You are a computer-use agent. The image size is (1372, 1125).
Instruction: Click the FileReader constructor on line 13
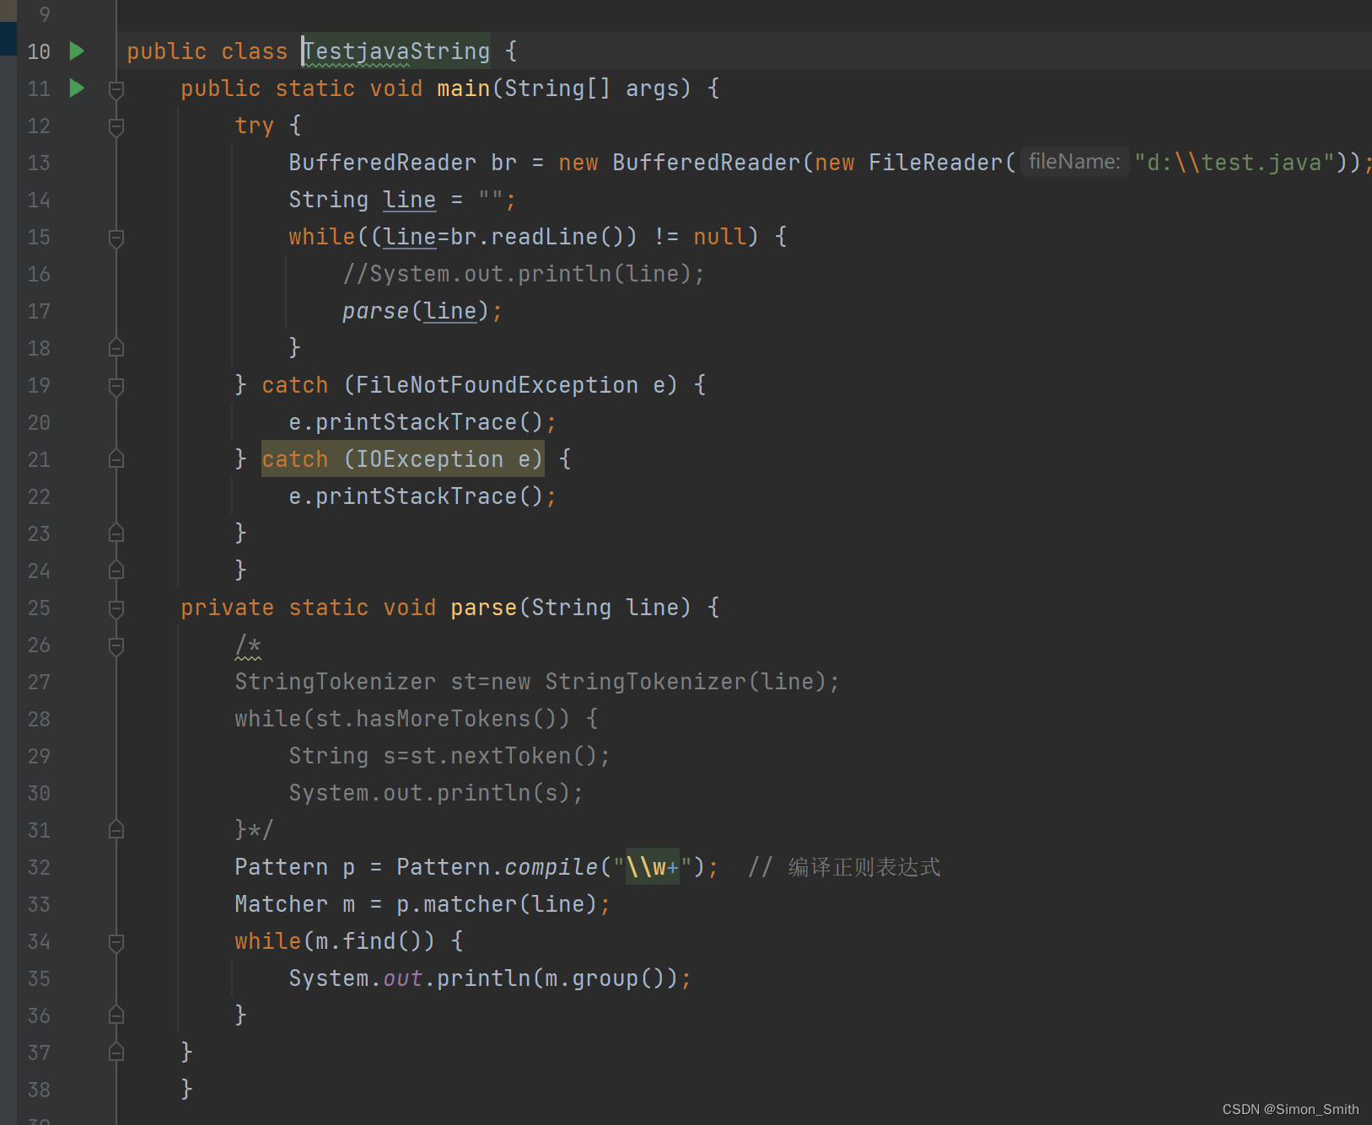pyautogui.click(x=935, y=163)
